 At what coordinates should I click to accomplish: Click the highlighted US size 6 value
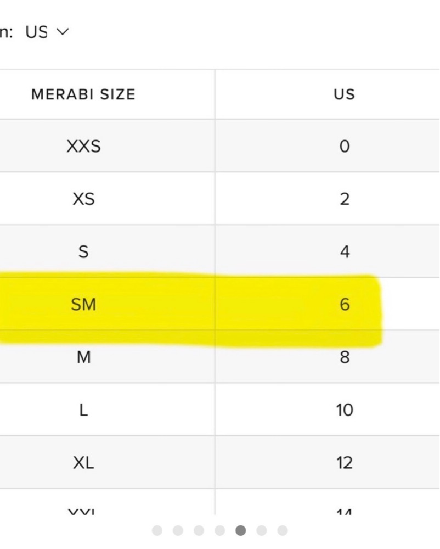[x=344, y=304]
